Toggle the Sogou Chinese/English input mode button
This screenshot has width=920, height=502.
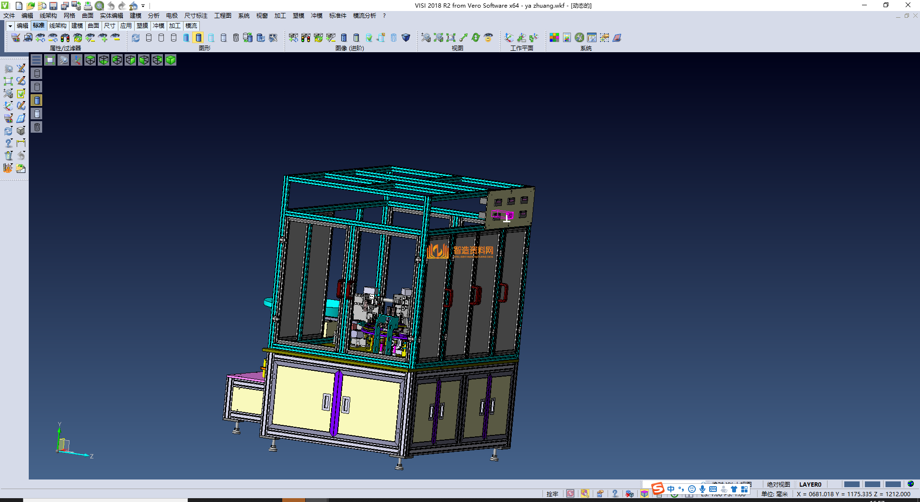click(671, 489)
